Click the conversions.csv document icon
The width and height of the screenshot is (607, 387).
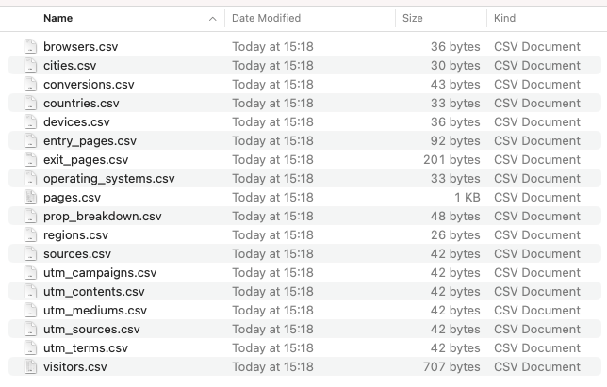pos(30,85)
